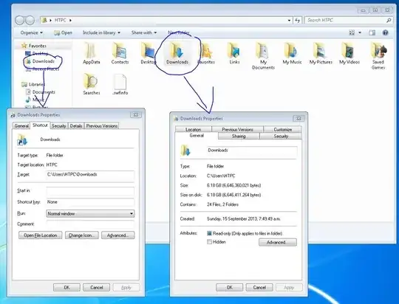Select the Links folder icon
This screenshot has width=399, height=304.
pos(234,54)
